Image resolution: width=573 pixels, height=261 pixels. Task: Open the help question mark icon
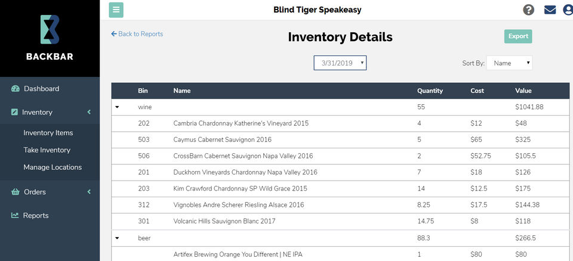[528, 10]
